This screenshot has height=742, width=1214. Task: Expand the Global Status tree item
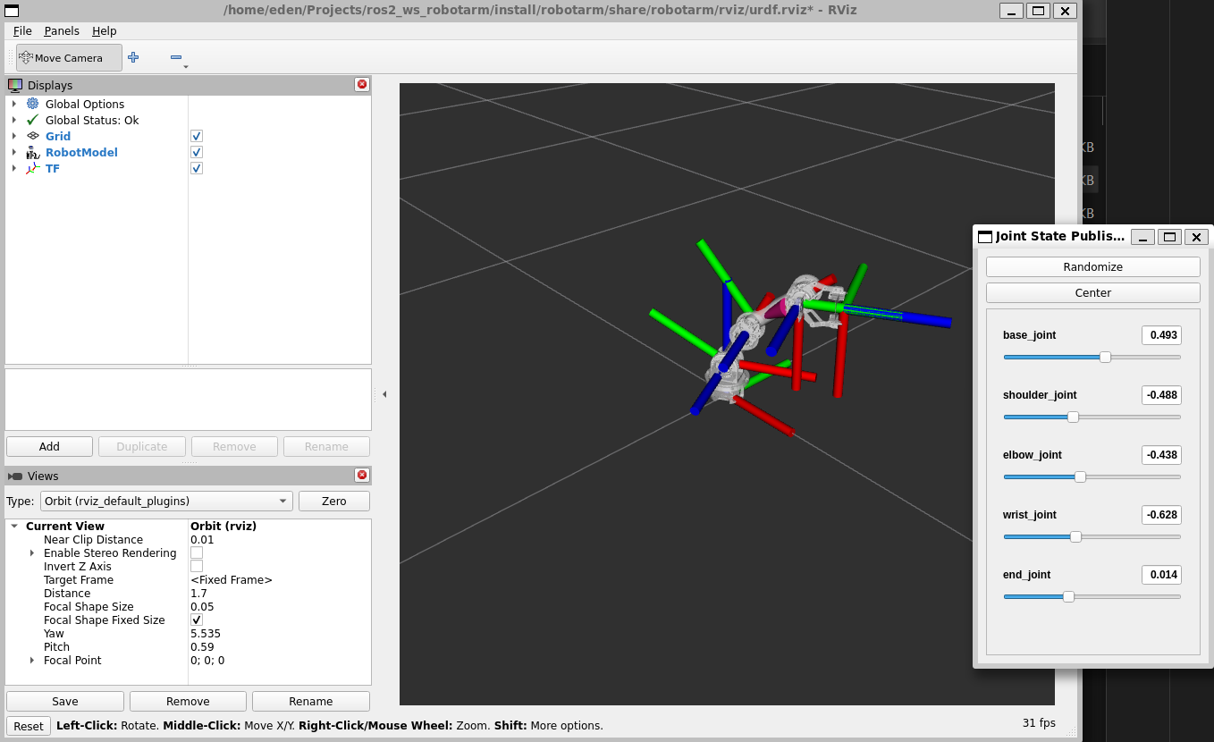tap(14, 120)
